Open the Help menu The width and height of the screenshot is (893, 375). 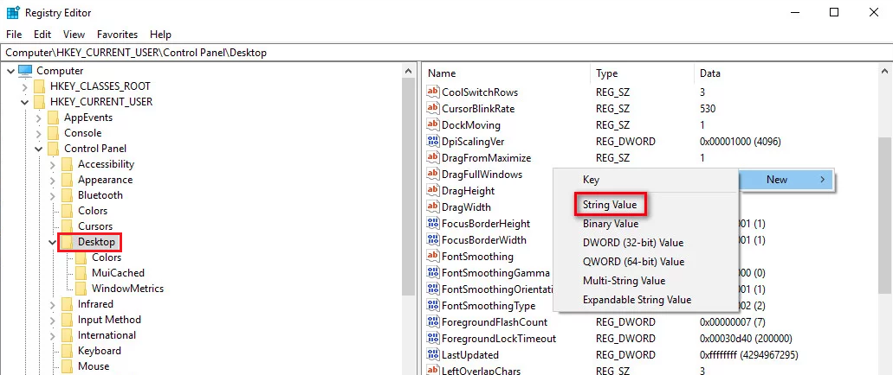pos(160,34)
